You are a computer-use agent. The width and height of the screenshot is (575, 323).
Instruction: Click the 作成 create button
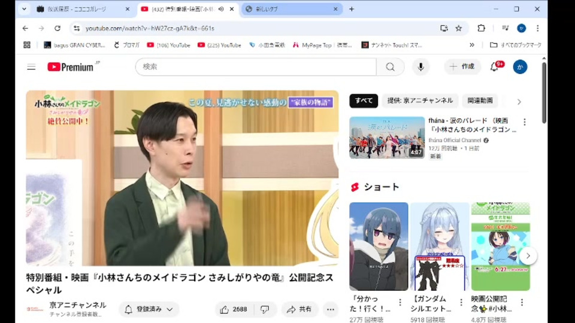[462, 66]
